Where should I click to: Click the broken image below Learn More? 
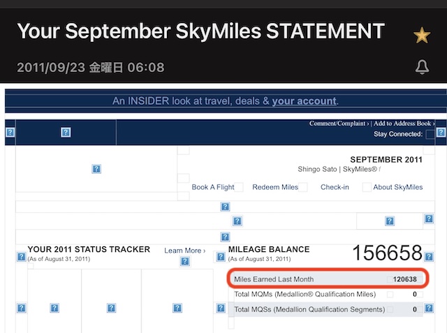click(185, 261)
